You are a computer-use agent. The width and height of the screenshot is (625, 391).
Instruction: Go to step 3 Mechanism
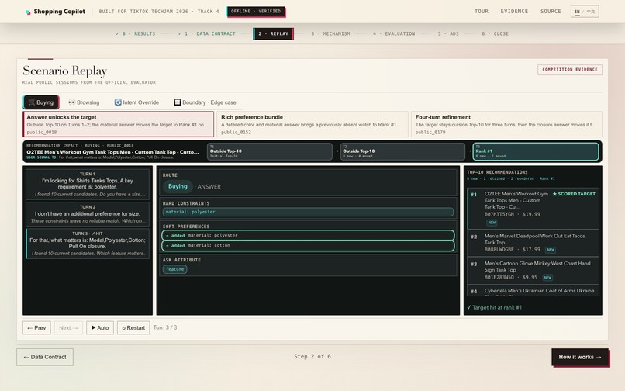330,34
